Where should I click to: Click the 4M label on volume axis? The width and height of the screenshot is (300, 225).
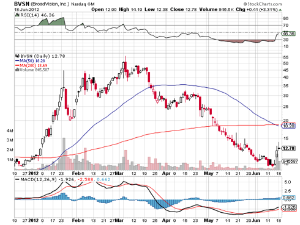coord(10,130)
